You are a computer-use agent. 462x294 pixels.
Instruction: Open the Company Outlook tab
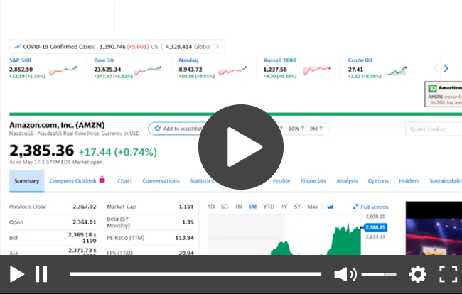click(72, 181)
